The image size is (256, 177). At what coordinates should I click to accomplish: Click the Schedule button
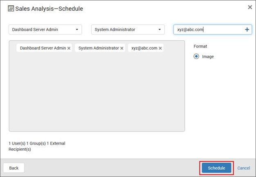pos(216,168)
